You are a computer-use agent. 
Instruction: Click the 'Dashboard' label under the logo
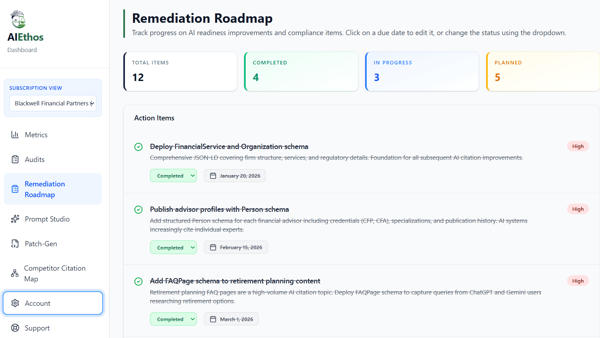click(22, 50)
